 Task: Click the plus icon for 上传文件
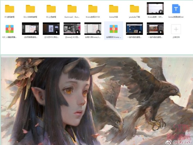(x=176, y=29)
